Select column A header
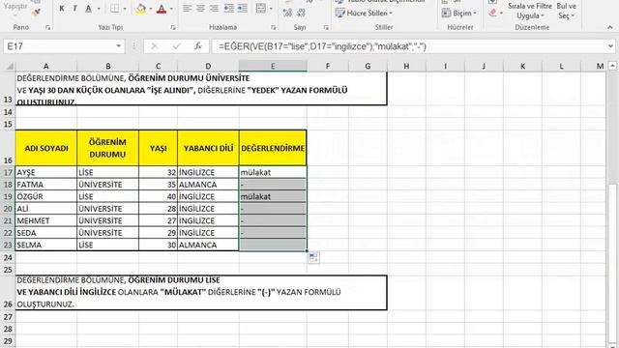This screenshot has height=348, width=619. (45, 66)
